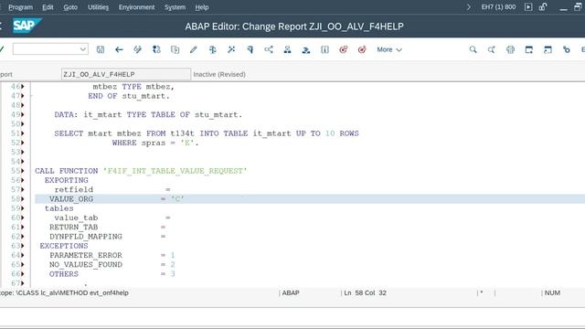Click the Display/Change pencil icon
Screen dimensions: 585x329
click(x=193, y=49)
